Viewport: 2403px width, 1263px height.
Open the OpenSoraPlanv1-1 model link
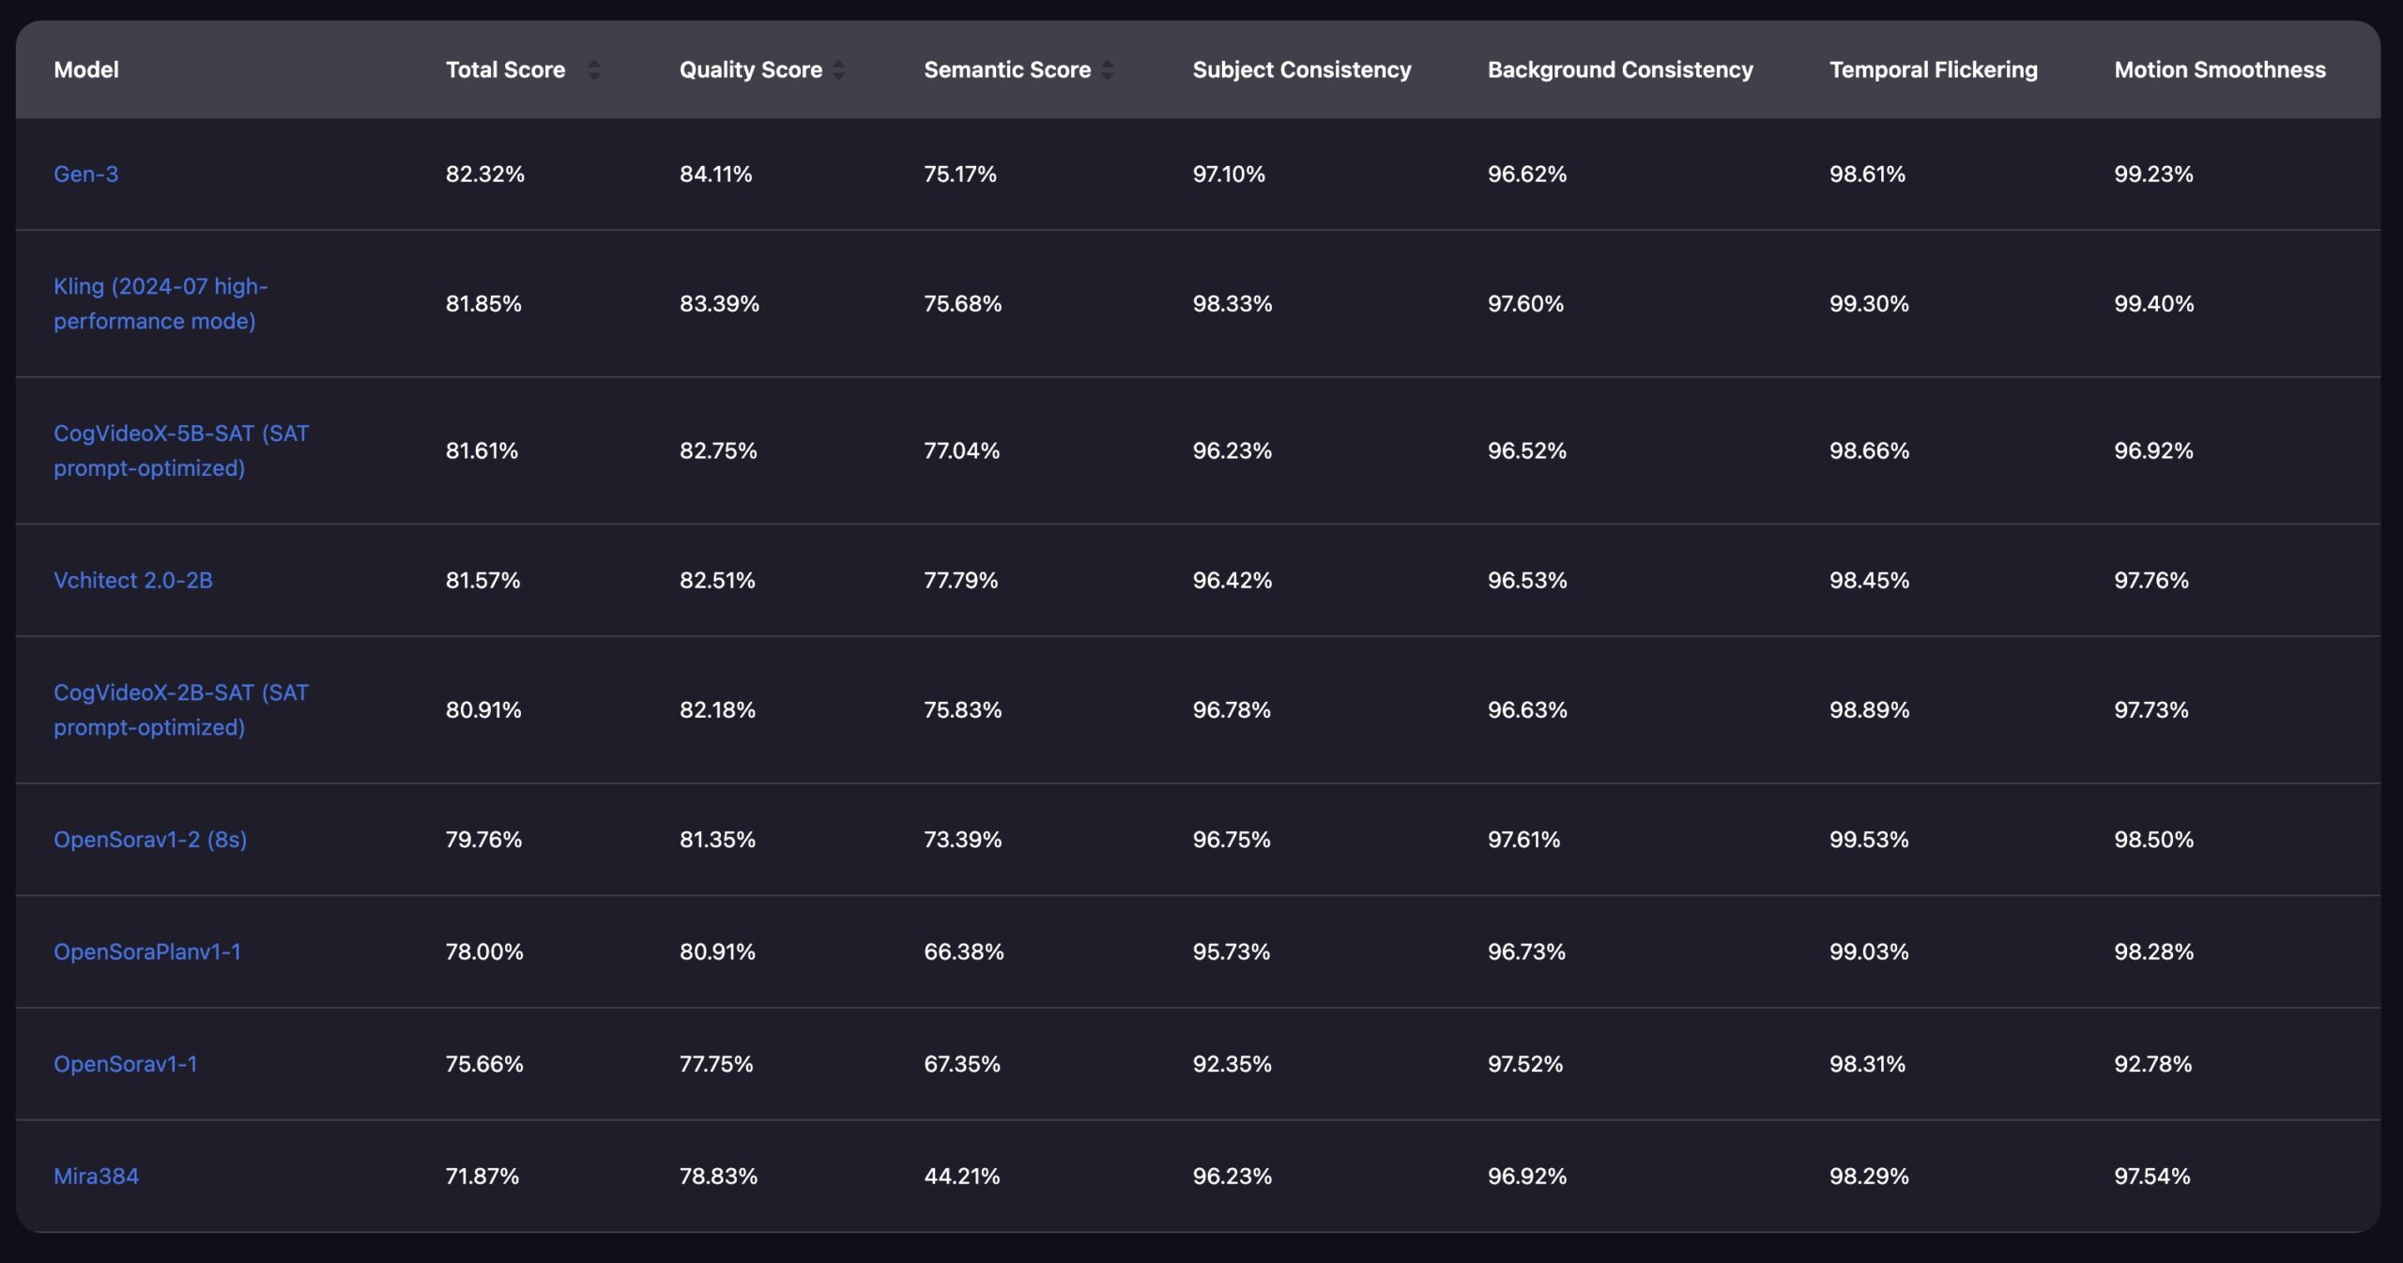click(x=147, y=951)
